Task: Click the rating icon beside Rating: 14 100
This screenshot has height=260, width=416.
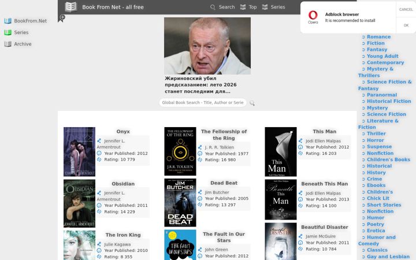Action: point(300,206)
